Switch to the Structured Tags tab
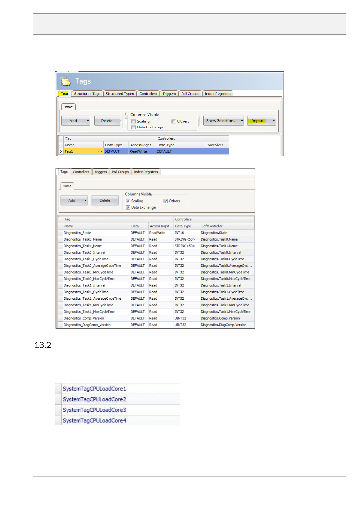This screenshot has height=506, width=358. 87,94
